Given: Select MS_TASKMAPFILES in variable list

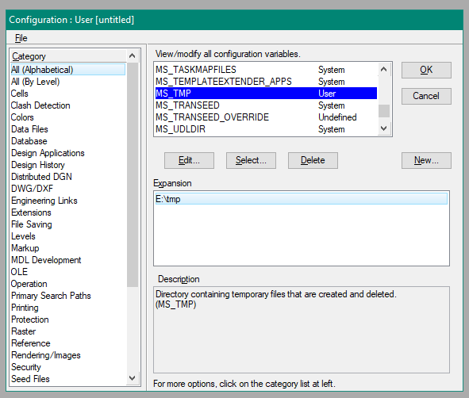Looking at the screenshot, I should click(x=266, y=70).
